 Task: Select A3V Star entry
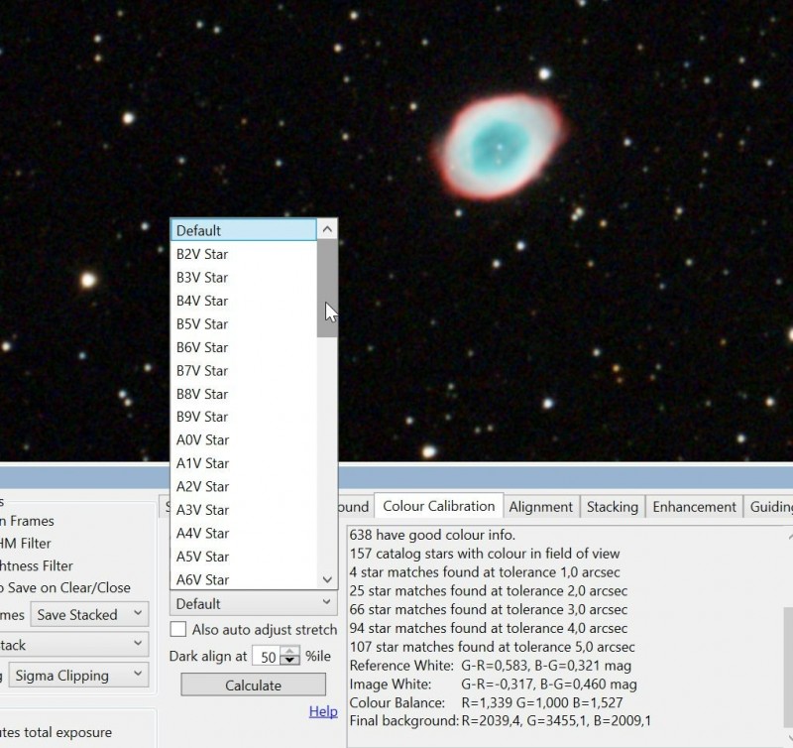(244, 510)
